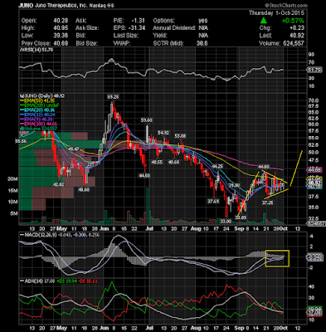This screenshot has width=326, height=332.
Task: Click the 59.60 price label
Action: [147, 120]
